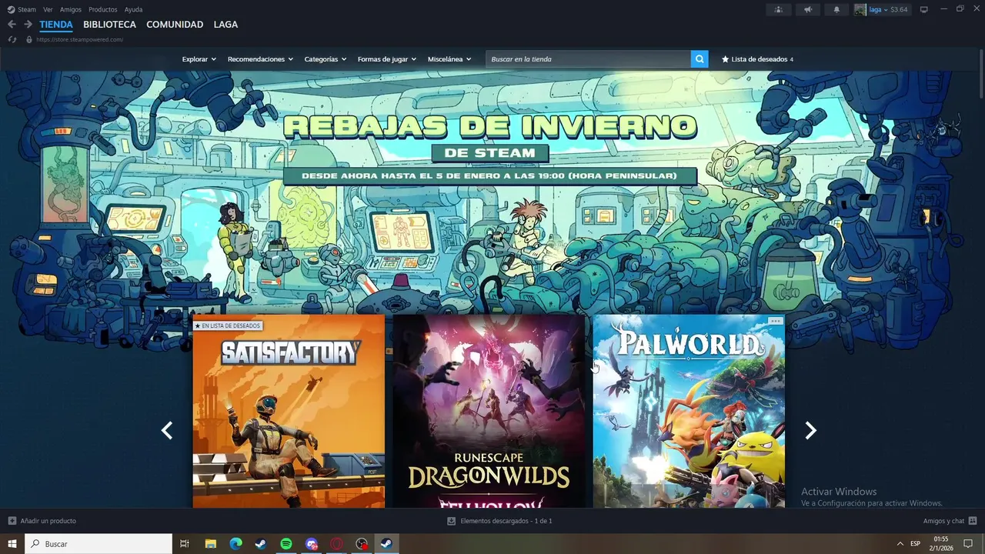Click the lock icon next to the URL
The width and height of the screenshot is (985, 554).
(29, 39)
